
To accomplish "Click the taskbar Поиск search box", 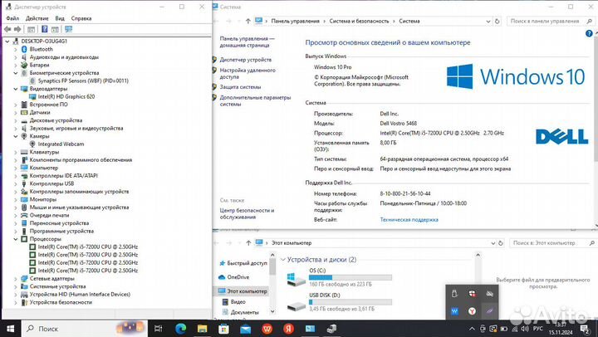I will 84,328.
